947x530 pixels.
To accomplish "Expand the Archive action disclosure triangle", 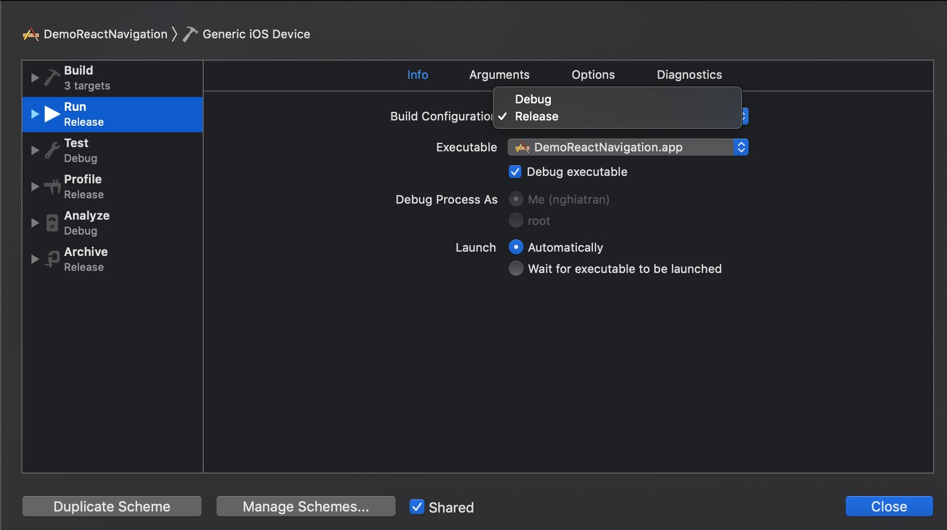I will [x=35, y=259].
